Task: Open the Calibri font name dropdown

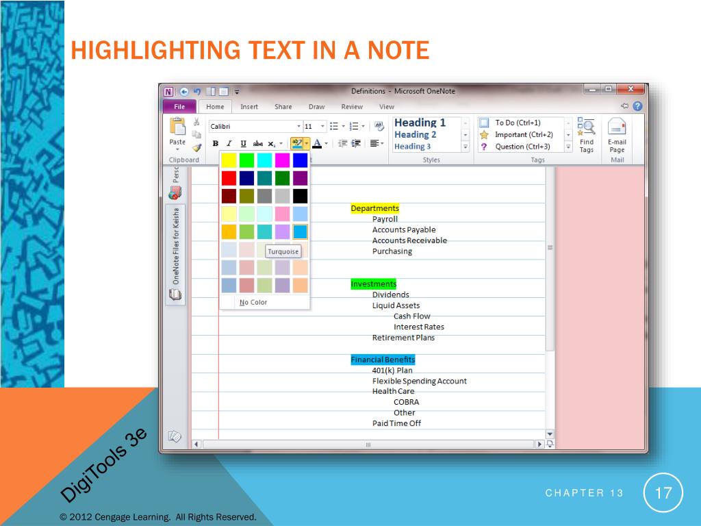Action: 298,126
